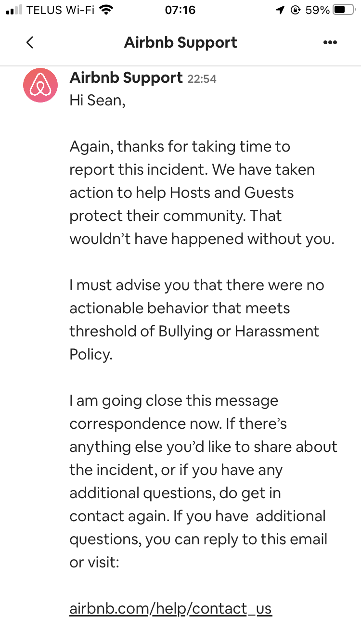Image resolution: width=361 pixels, height=642 pixels.
Task: Tap the back chevron arrow
Action: coord(30,42)
